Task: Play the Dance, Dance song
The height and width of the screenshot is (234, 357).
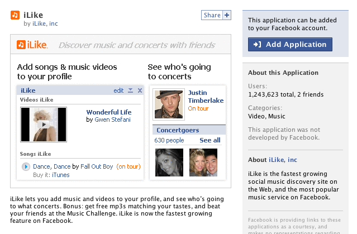Action: click(x=26, y=166)
